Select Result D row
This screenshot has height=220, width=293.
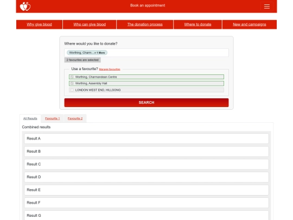pyautogui.click(x=146, y=177)
